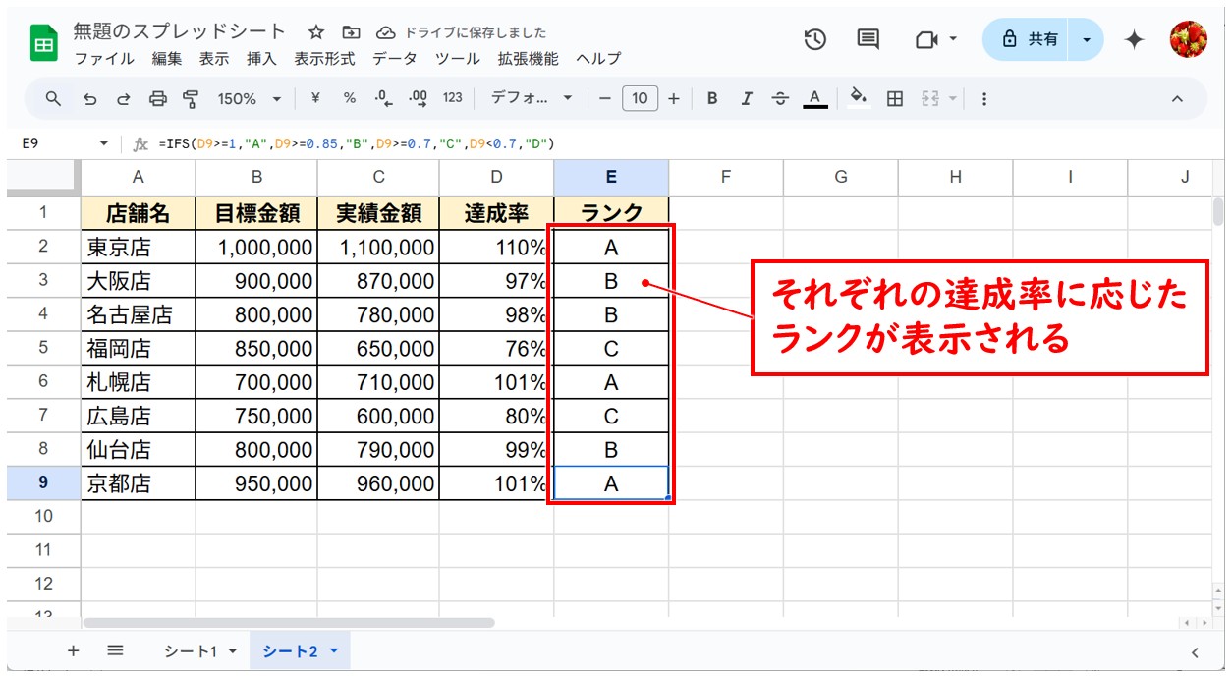Open the more toolbar options menu

pyautogui.click(x=984, y=98)
